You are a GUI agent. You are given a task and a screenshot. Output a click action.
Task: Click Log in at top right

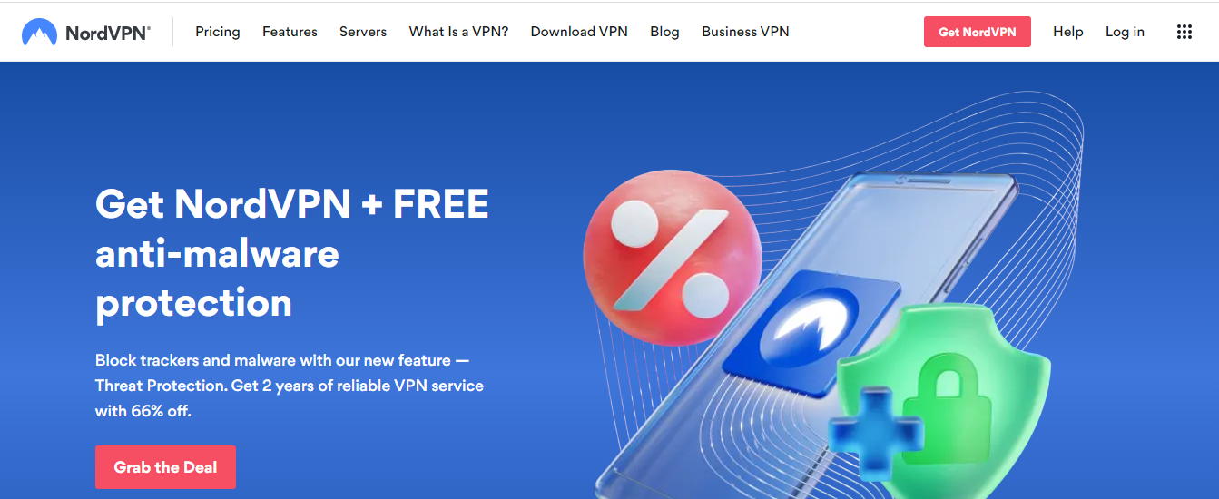pyautogui.click(x=1125, y=32)
